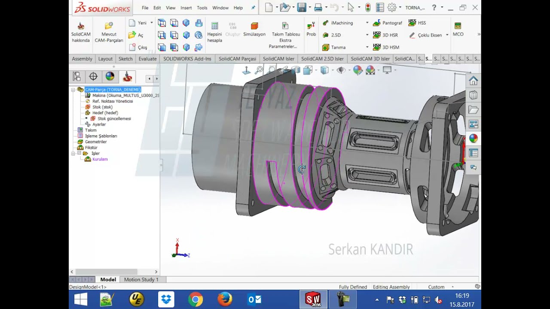The width and height of the screenshot is (550, 309).
Task: Open Google Chrome from the taskbar
Action: click(196, 299)
